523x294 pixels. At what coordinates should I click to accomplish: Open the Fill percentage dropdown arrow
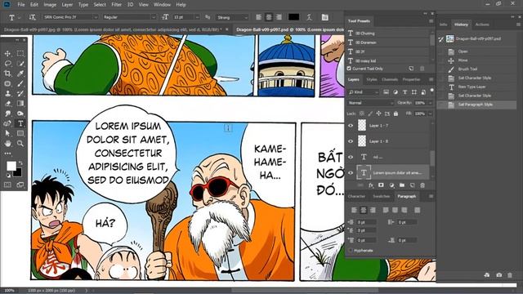431,114
